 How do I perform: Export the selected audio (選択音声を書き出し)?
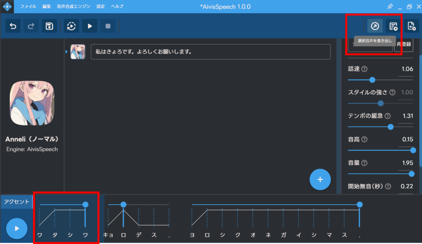click(x=375, y=26)
